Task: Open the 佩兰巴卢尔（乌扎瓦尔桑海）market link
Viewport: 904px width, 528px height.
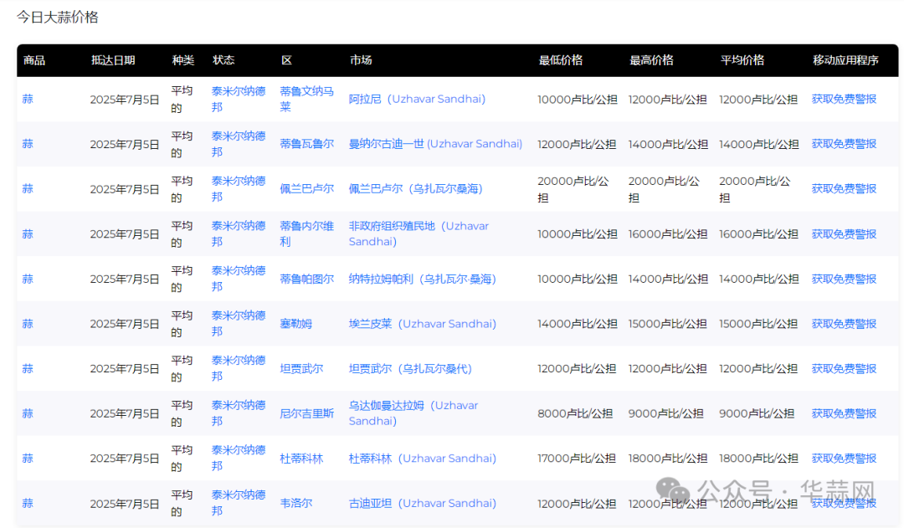Action: coord(416,189)
